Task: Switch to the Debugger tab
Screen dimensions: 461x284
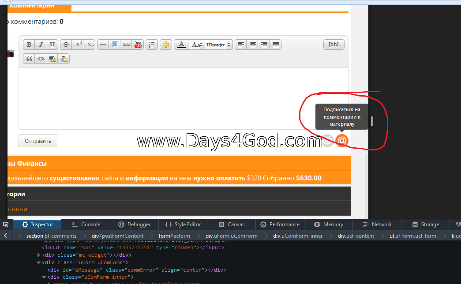Action: [135, 224]
